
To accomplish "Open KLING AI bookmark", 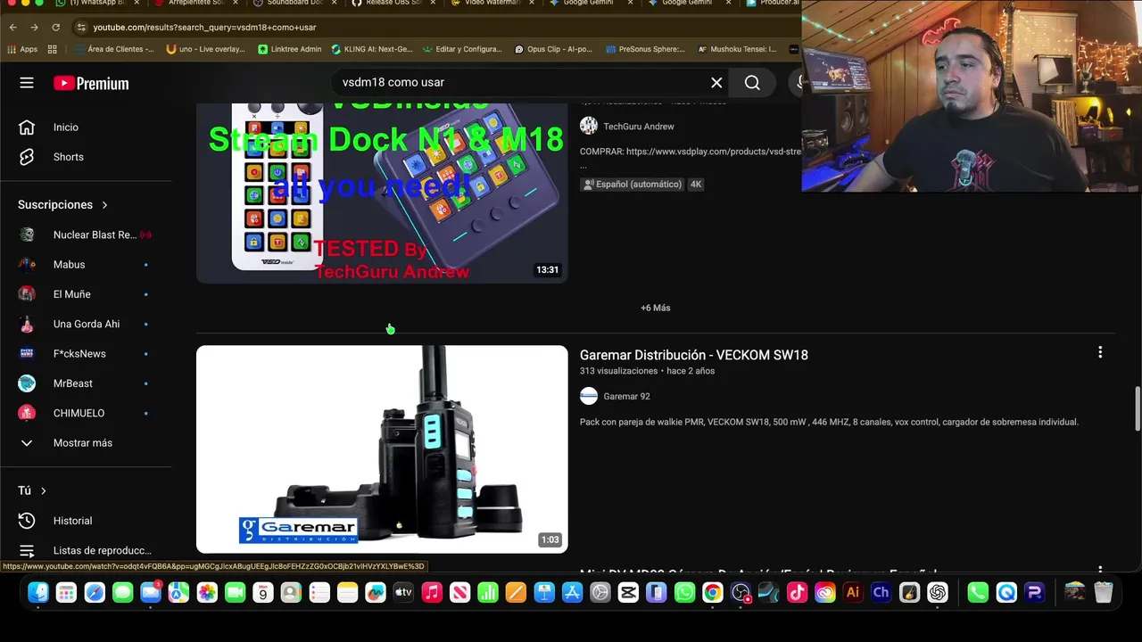I will (x=372, y=49).
